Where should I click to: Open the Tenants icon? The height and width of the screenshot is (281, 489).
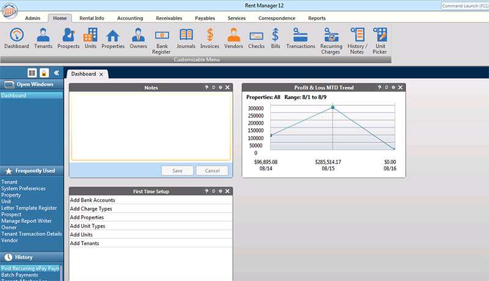[43, 38]
